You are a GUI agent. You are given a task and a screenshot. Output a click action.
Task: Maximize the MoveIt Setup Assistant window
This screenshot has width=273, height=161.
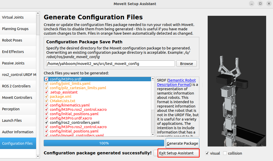click(260, 4)
